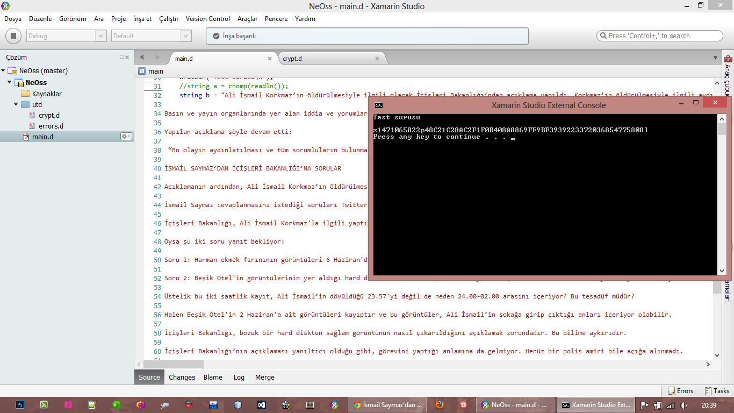Collapse the utd folder
This screenshot has height=413, width=734.
tap(16, 104)
